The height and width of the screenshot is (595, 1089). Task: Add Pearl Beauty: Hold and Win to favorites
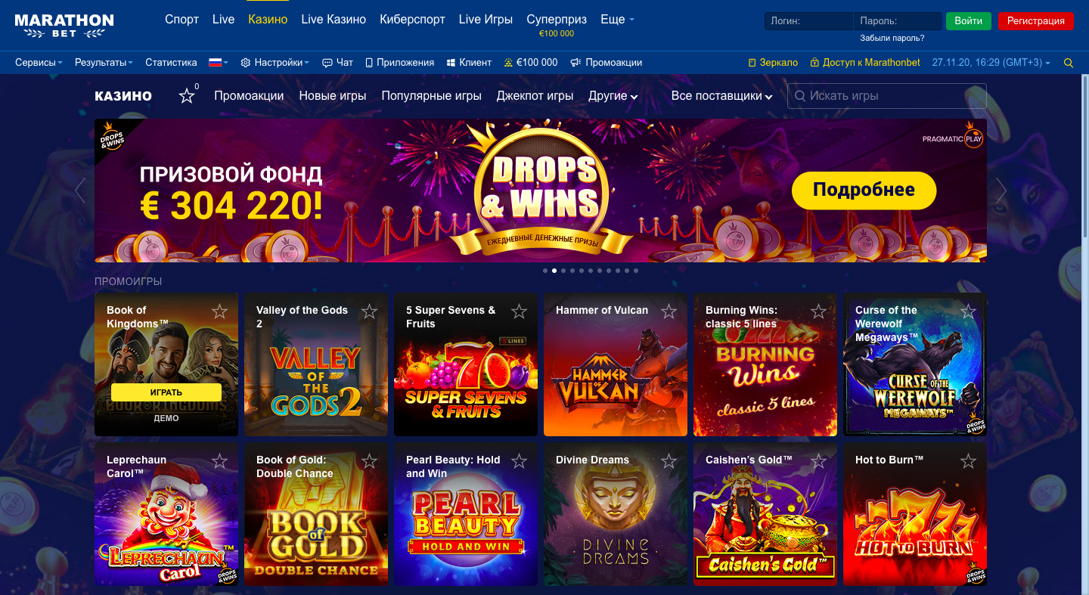point(519,461)
